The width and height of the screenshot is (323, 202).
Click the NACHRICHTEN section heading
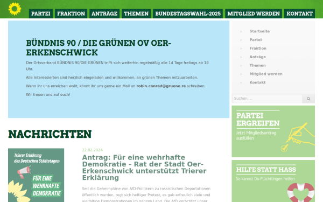50,134
